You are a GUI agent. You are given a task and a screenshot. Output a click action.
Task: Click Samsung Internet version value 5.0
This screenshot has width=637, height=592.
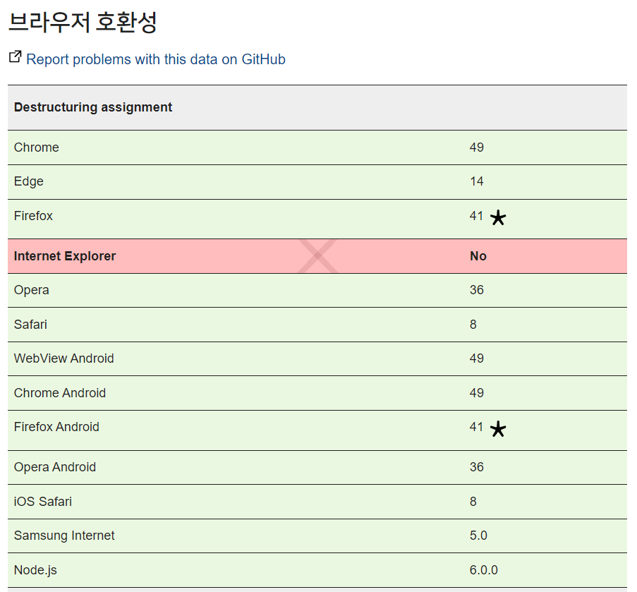coord(478,536)
